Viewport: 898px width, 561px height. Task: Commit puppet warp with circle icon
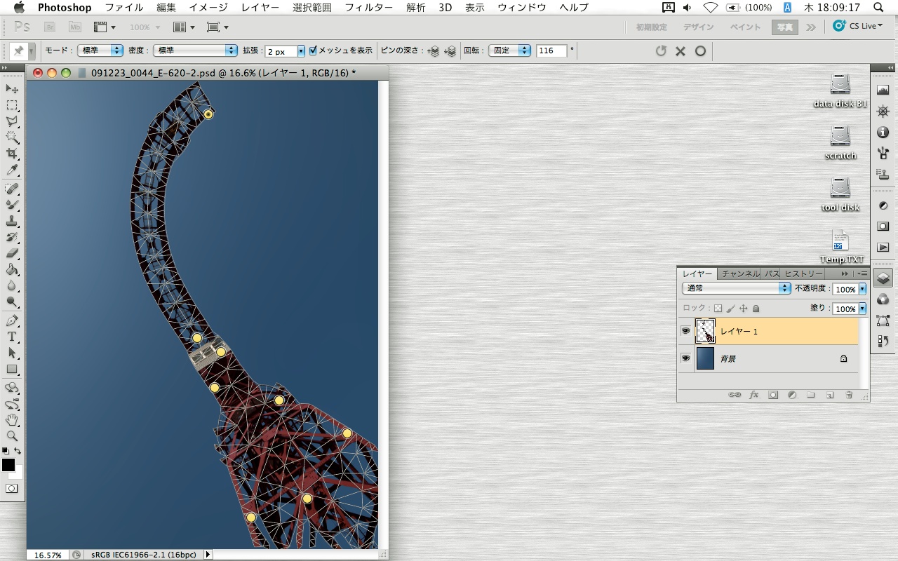click(x=700, y=51)
